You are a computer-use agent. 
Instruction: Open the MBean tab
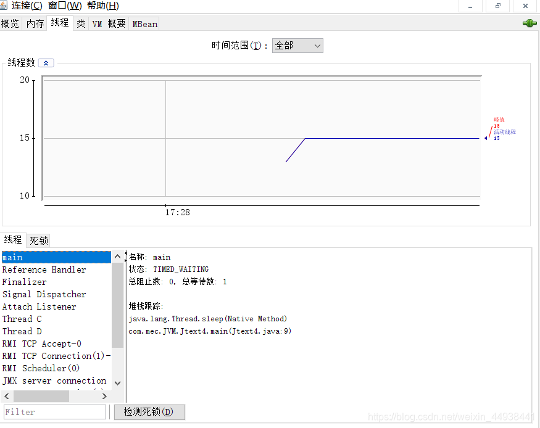coord(144,23)
